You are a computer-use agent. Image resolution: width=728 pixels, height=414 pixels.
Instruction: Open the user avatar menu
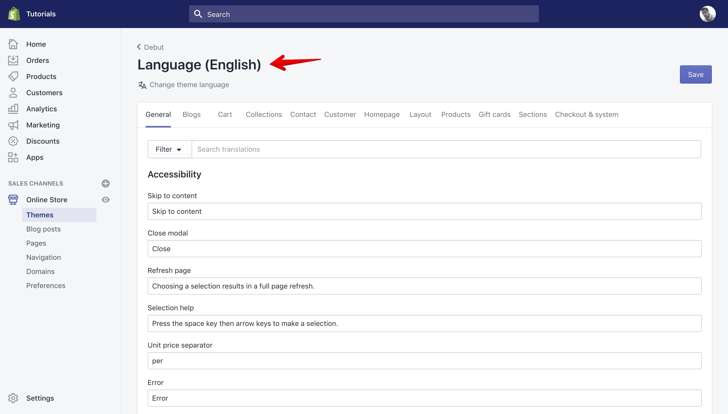pyautogui.click(x=708, y=14)
